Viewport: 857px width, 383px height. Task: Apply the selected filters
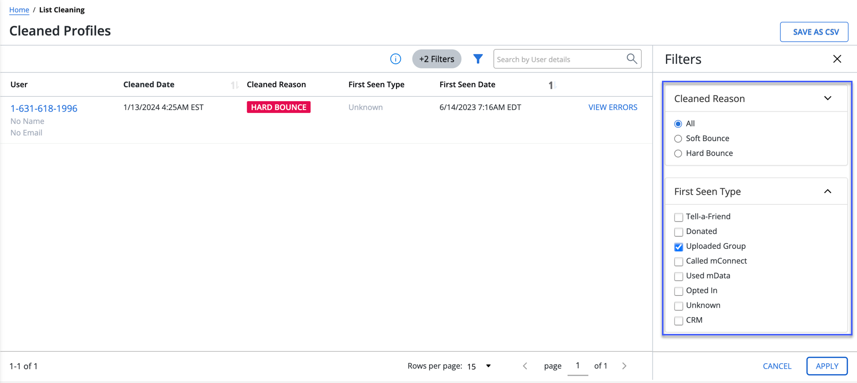(x=827, y=366)
